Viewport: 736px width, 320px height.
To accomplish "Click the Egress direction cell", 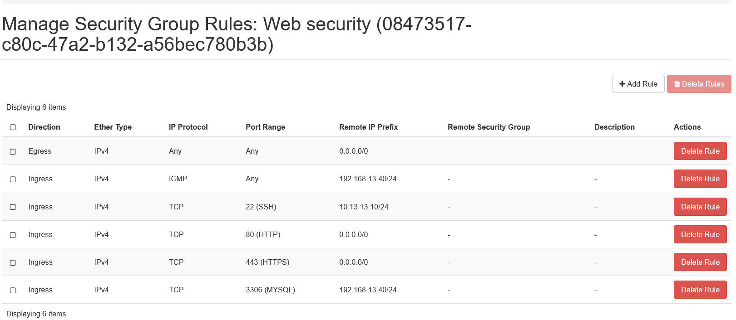I will pyautogui.click(x=40, y=151).
